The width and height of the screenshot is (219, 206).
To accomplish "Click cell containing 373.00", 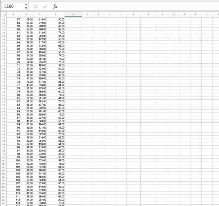I will 40,183.
